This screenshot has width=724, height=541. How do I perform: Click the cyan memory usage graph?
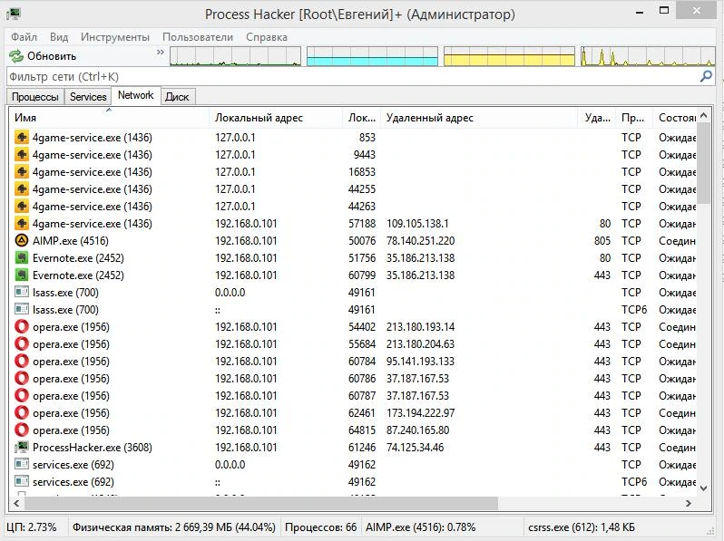click(x=372, y=56)
